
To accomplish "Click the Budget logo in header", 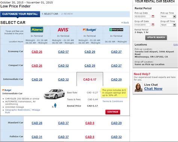I will 90,30.
